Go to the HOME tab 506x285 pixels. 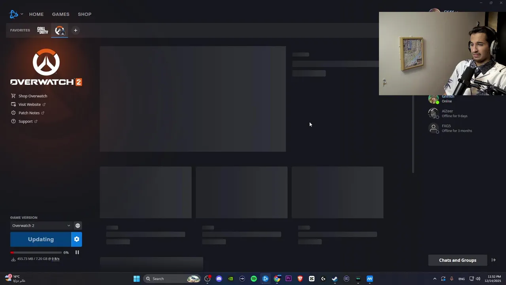(36, 14)
